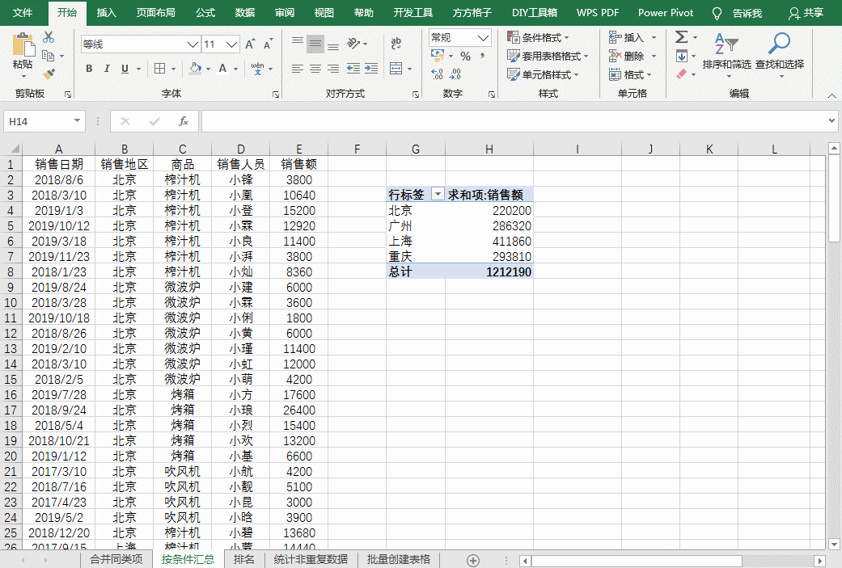
Task: Open the number format dropdown 常规
Action: (x=484, y=37)
